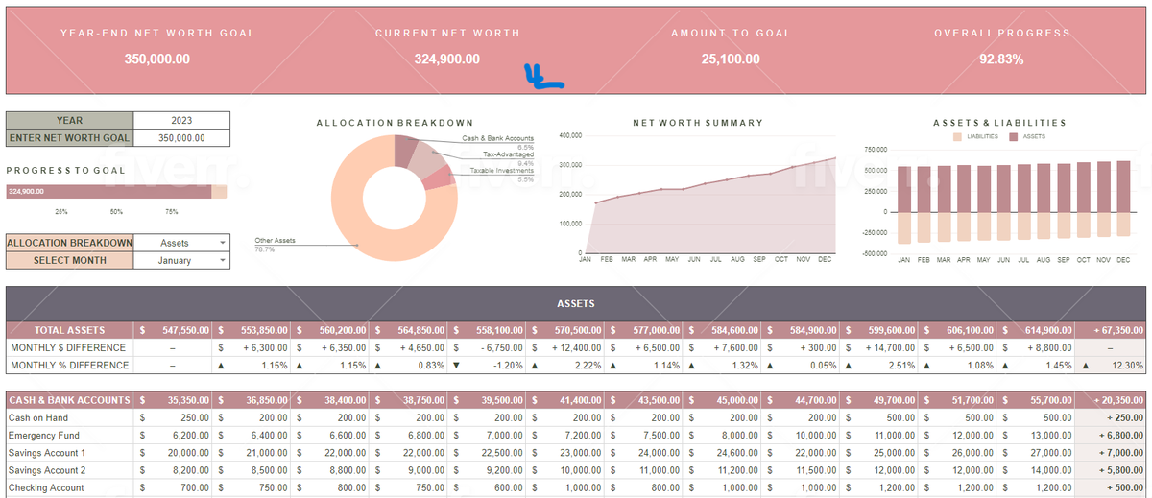Select the Overall Progress value 92.83%

tap(1001, 59)
